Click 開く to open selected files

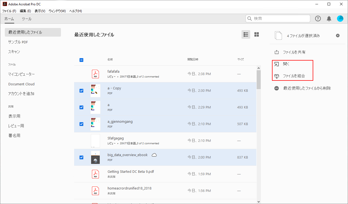(286, 64)
